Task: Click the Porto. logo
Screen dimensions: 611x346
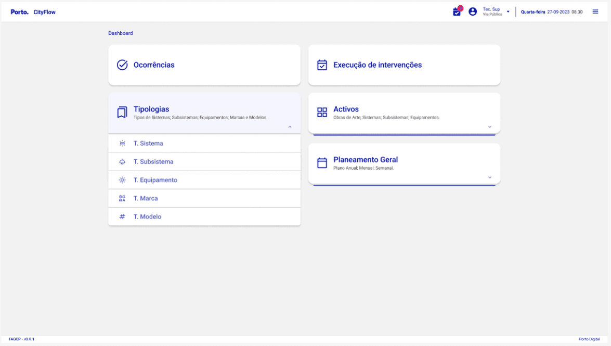Action: coord(19,12)
